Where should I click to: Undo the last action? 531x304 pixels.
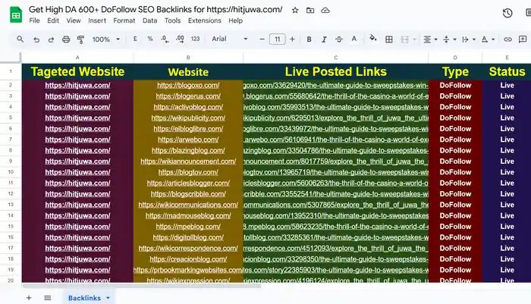click(x=36, y=39)
